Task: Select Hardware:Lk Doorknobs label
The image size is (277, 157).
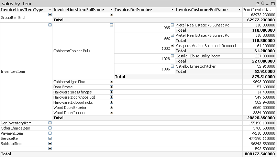Action: click(x=73, y=102)
